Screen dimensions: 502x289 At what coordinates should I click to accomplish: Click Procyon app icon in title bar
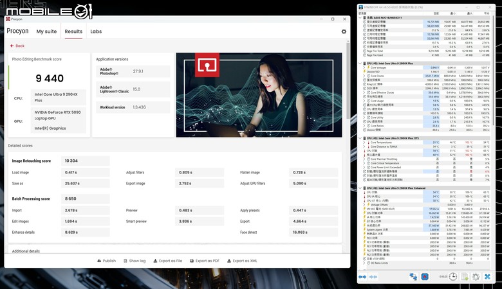[x=8, y=19]
